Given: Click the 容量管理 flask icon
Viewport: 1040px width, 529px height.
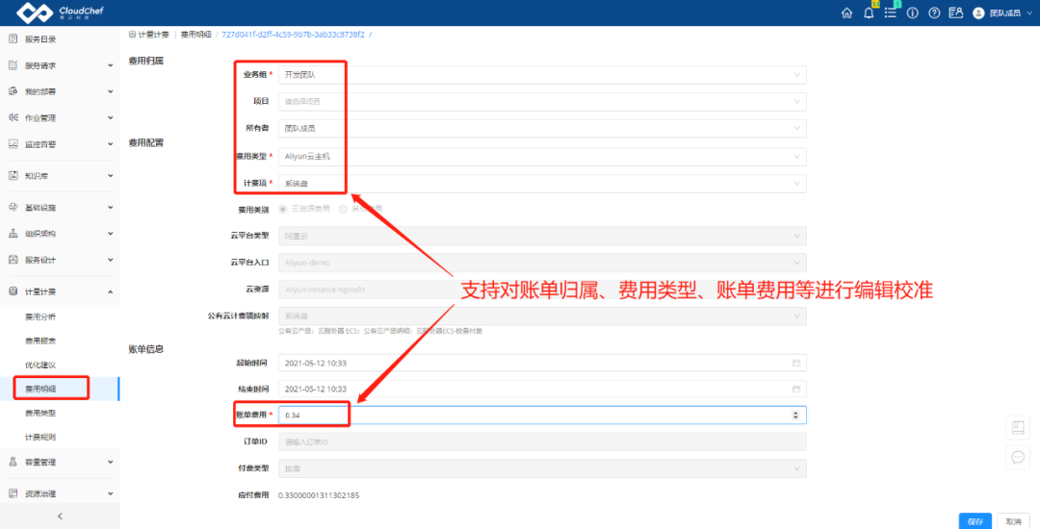Looking at the screenshot, I should [x=13, y=462].
